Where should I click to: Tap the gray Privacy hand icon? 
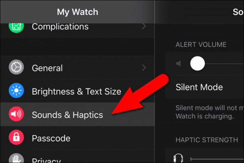16,158
